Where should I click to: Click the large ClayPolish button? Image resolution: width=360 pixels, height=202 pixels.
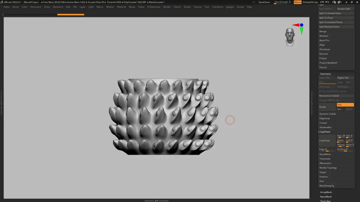click(x=327, y=140)
